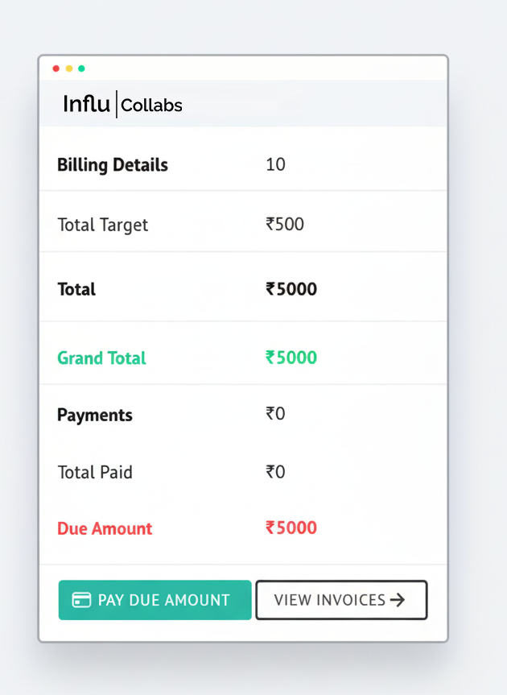Click the Billing Details value 10

click(x=275, y=165)
